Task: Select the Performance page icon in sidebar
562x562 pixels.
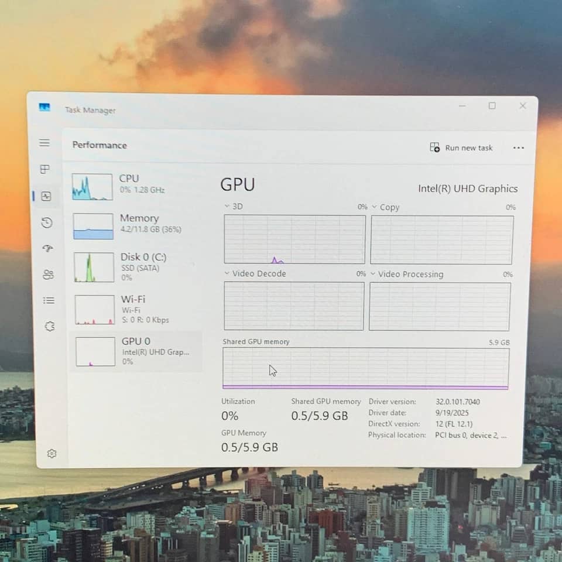Action: [x=46, y=196]
